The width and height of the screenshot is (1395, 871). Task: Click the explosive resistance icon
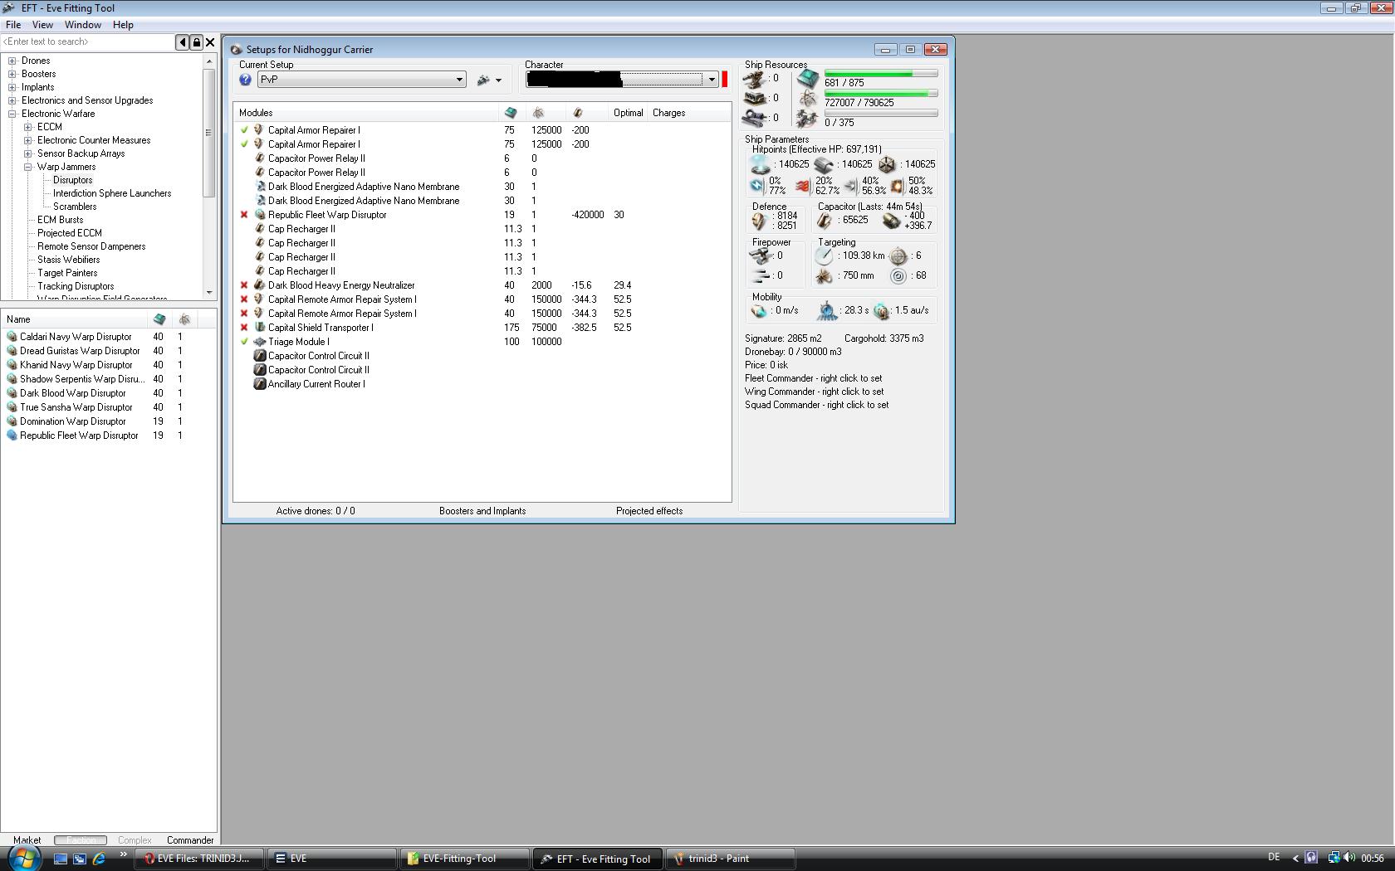tap(896, 186)
